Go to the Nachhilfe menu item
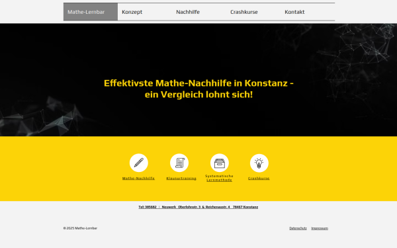Viewport: 397px width, 248px height. (x=199, y=12)
